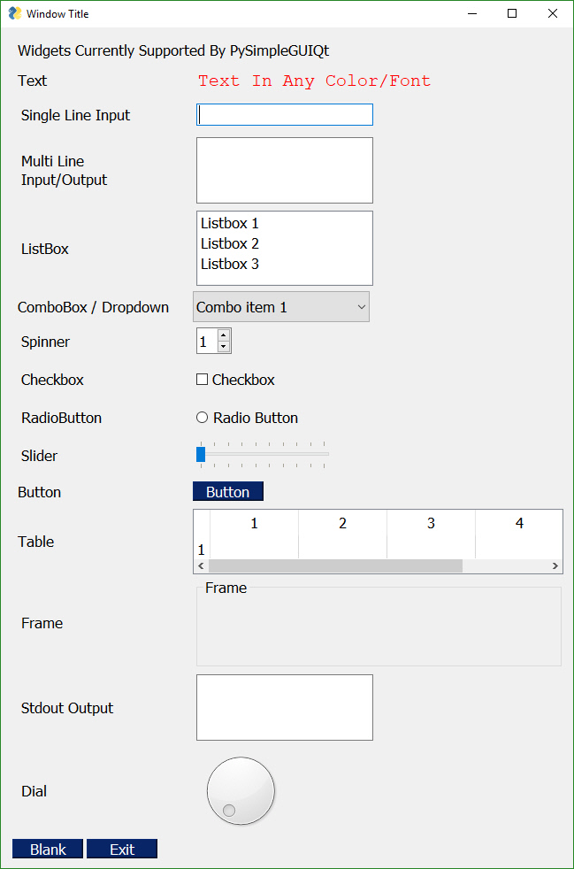Screen dimensions: 574x869
Task: Decrease the spinner value with down arrow
Action: [223, 347]
